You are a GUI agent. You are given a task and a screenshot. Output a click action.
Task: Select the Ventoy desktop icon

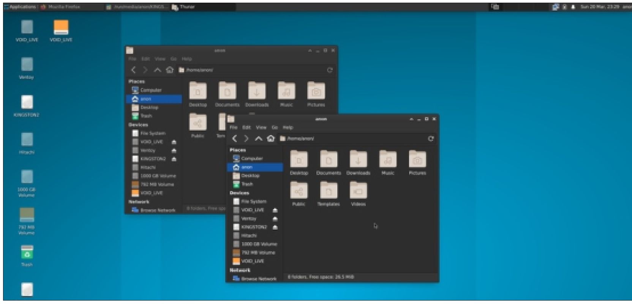(27, 68)
